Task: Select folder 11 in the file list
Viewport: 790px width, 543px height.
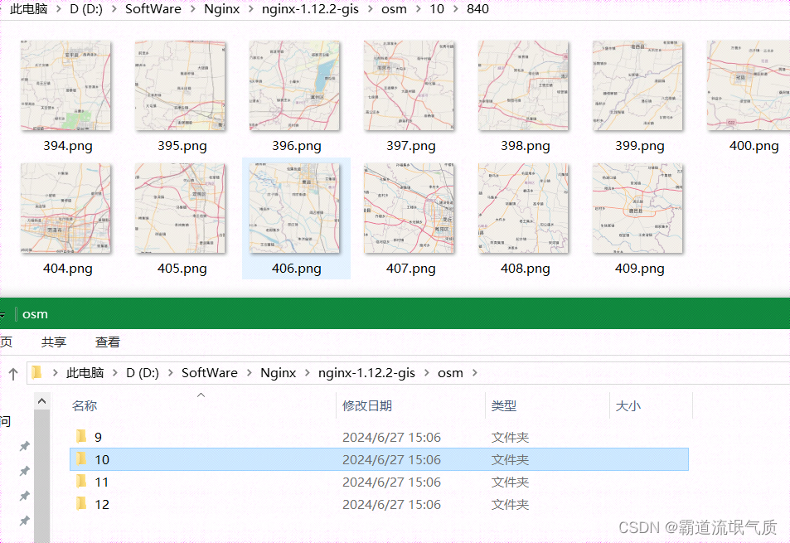Action: [101, 482]
